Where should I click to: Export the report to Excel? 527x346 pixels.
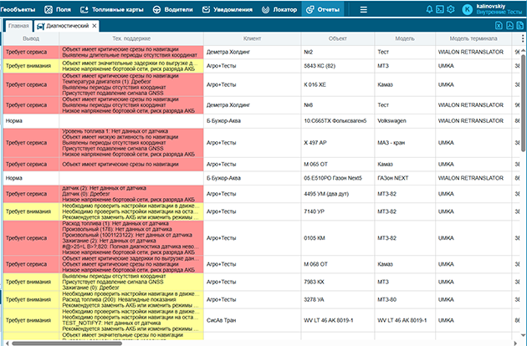coord(499,26)
